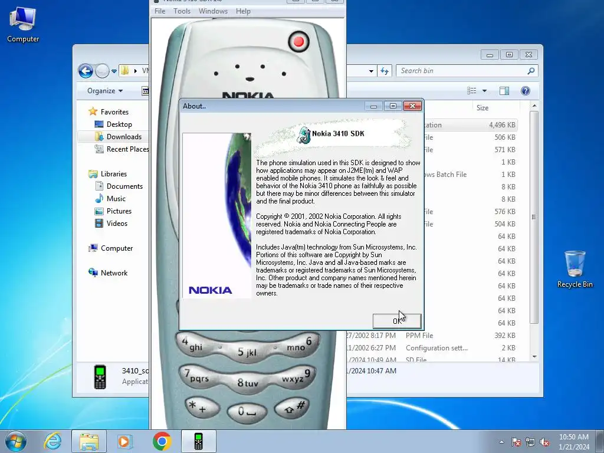Screen dimensions: 604x453
Task: Open the Computer desktop icon
Action: (x=23, y=24)
